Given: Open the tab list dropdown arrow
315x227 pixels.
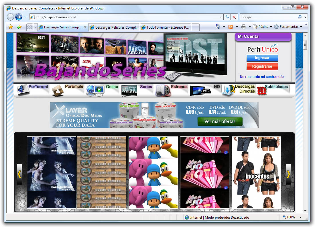Looking at the screenshot, I should pos(35,27).
